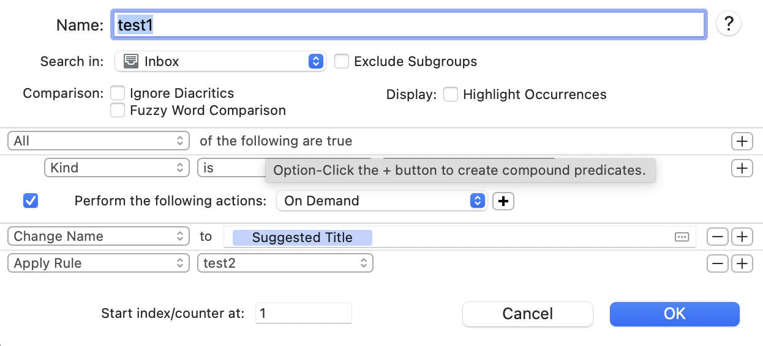
Task: Remove the Apply Rule action
Action: click(718, 263)
